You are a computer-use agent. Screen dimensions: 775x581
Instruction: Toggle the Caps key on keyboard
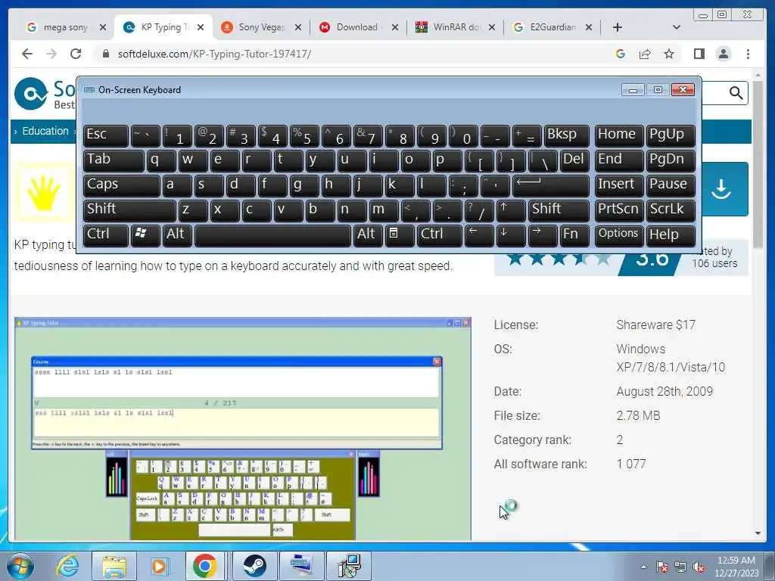[x=122, y=185]
